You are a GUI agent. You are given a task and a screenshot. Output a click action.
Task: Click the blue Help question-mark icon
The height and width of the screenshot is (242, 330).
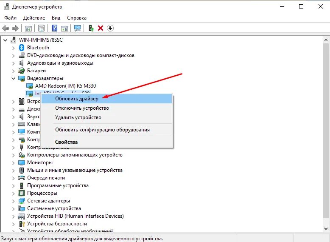[x=54, y=28]
